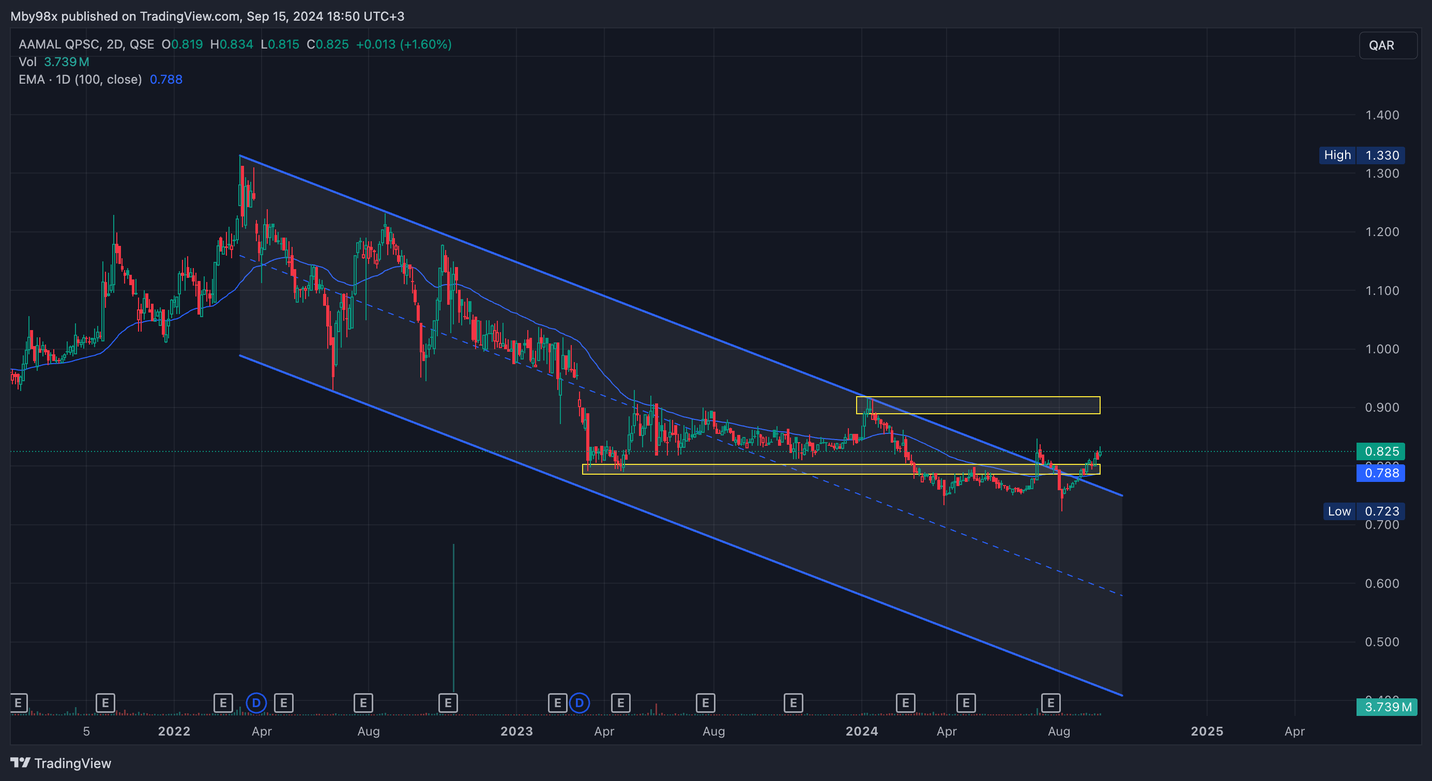This screenshot has height=781, width=1432.
Task: Open the QAR currency selector
Action: 1388,45
